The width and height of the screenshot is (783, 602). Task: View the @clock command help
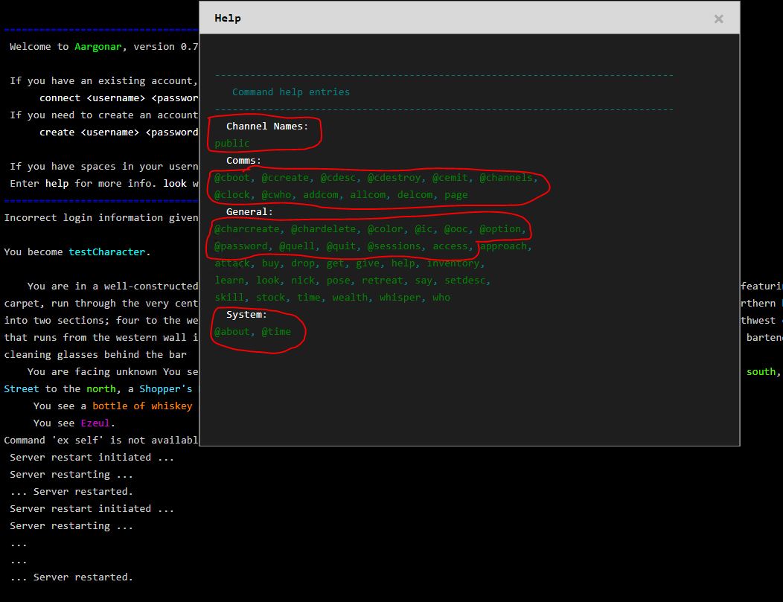pyautogui.click(x=232, y=195)
